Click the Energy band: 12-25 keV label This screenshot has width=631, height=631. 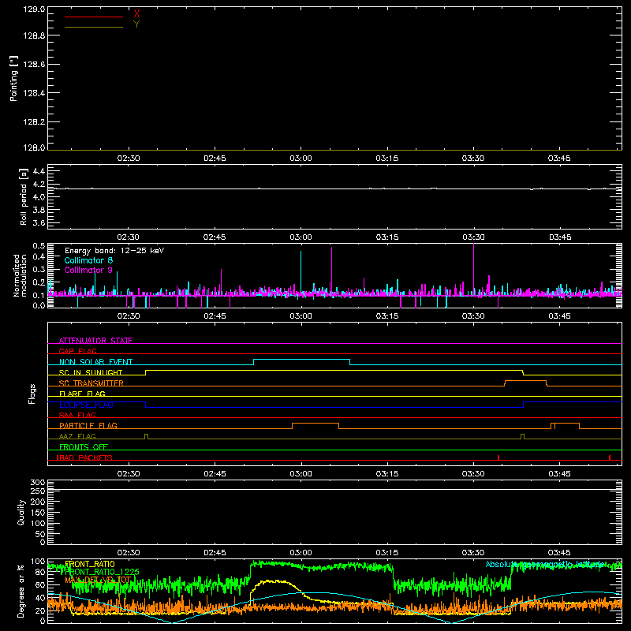point(114,251)
